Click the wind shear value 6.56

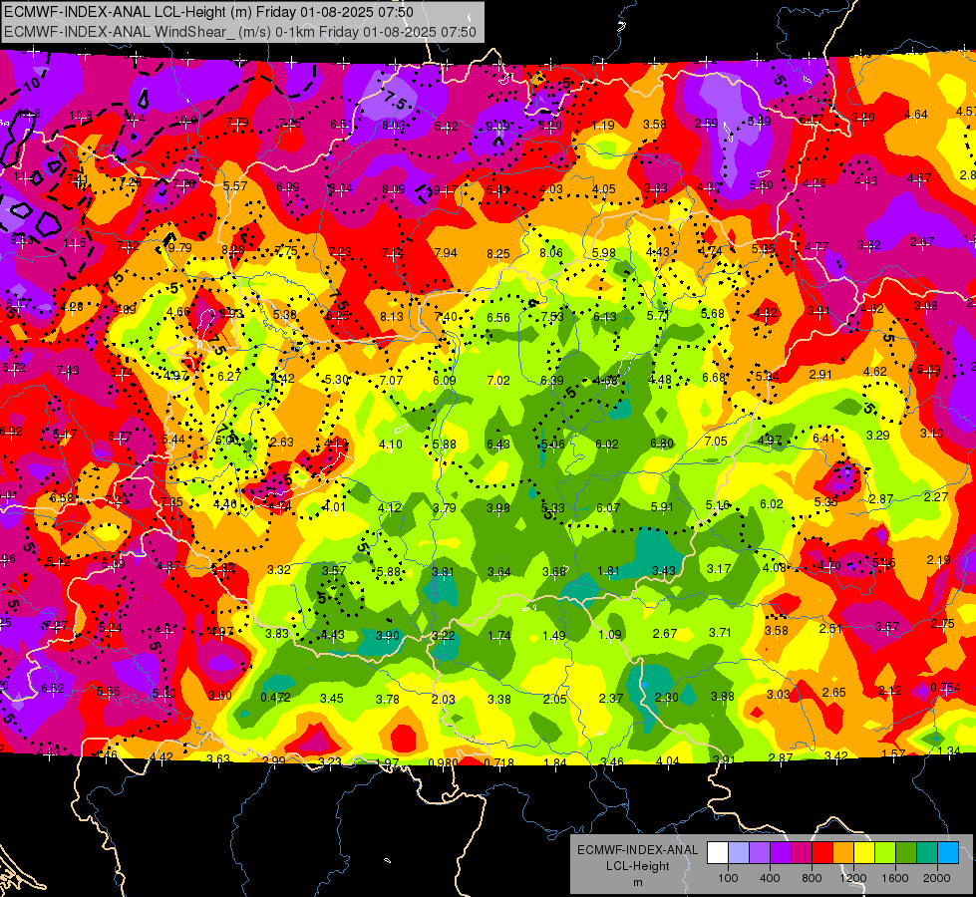(x=497, y=318)
